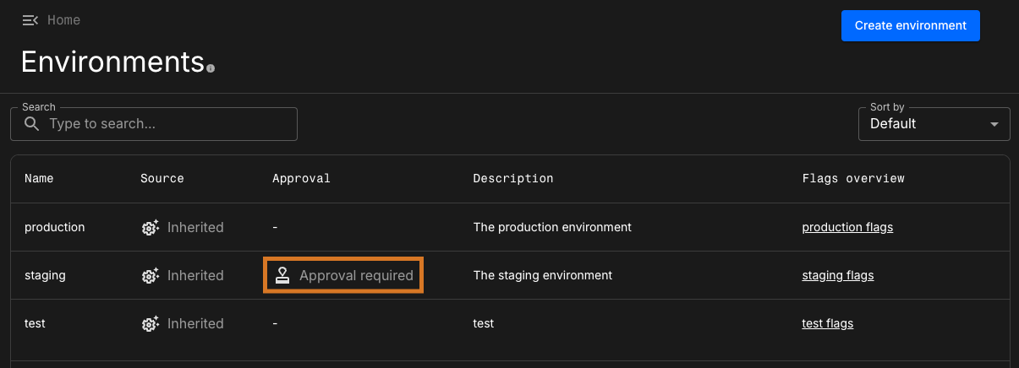Open the test flags link
Image resolution: width=1019 pixels, height=368 pixels.
[x=828, y=323]
